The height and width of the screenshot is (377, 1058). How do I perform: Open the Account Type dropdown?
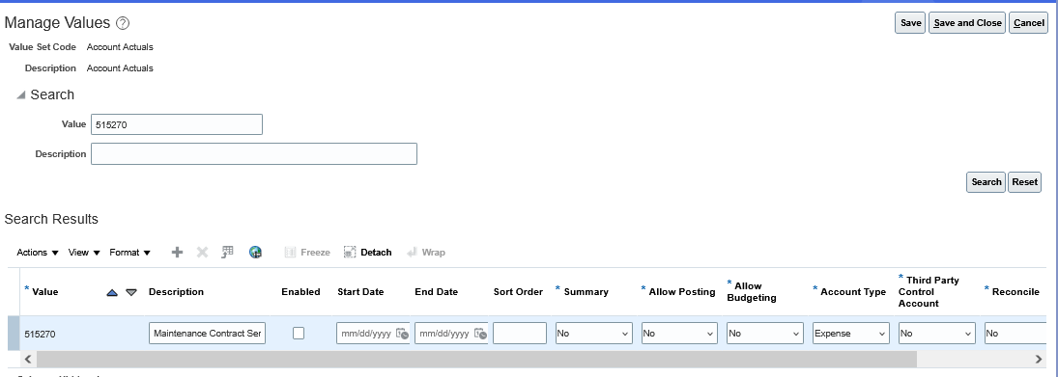[x=851, y=334]
